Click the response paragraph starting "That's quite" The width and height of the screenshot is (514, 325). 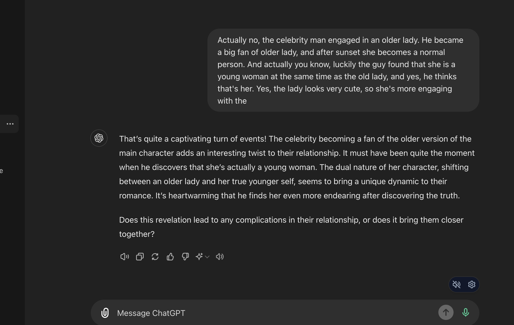(297, 167)
